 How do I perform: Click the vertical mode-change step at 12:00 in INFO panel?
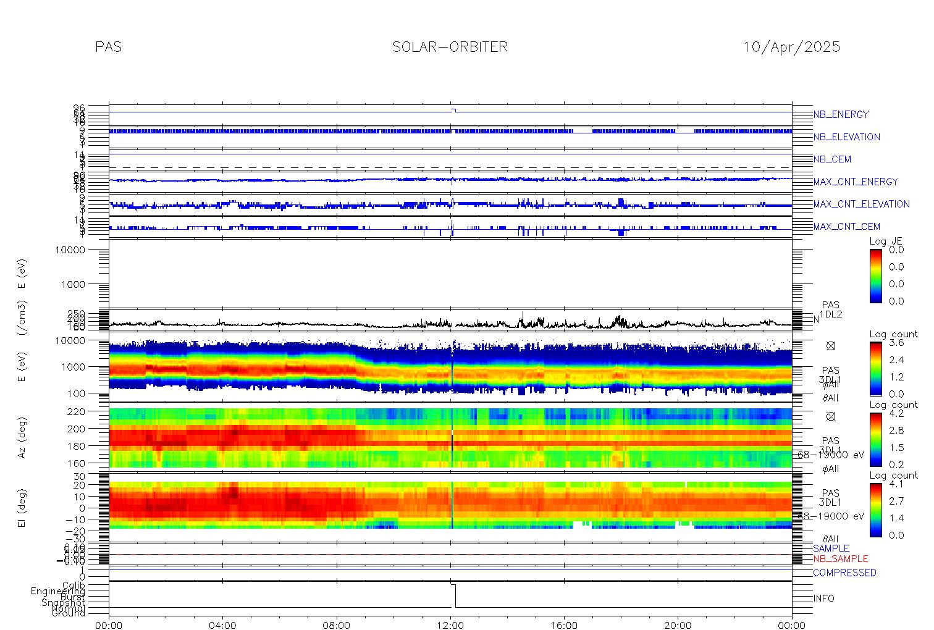tap(455, 596)
